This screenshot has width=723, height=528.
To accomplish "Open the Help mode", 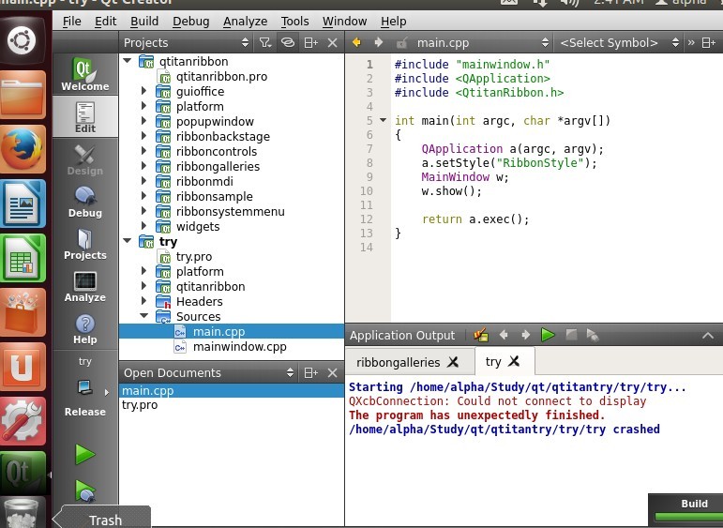I will click(85, 328).
